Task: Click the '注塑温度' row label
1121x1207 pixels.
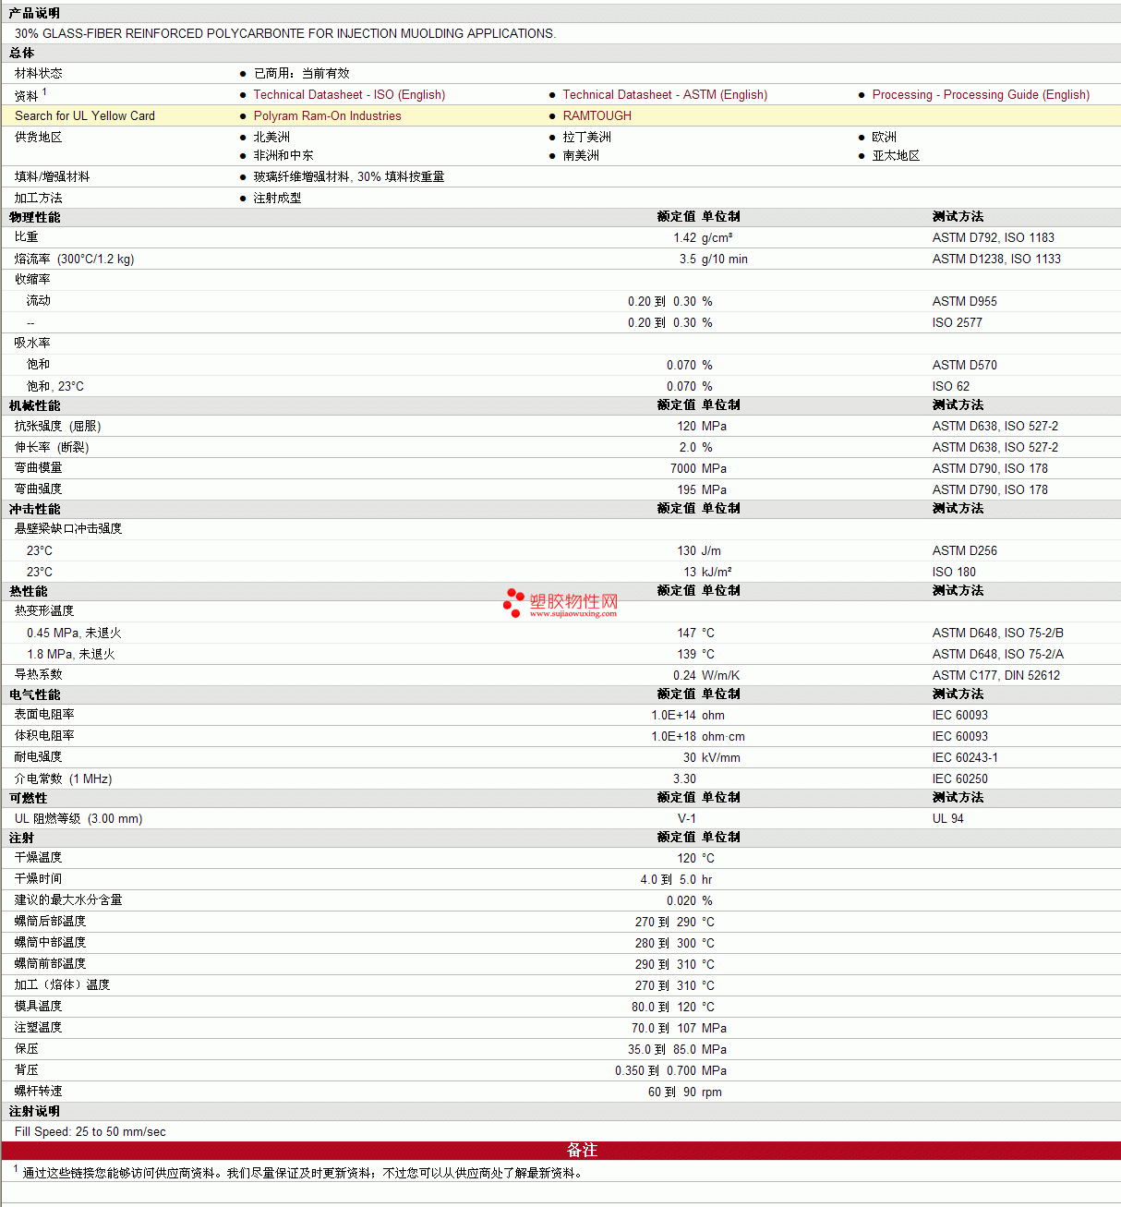Action: [x=39, y=1028]
